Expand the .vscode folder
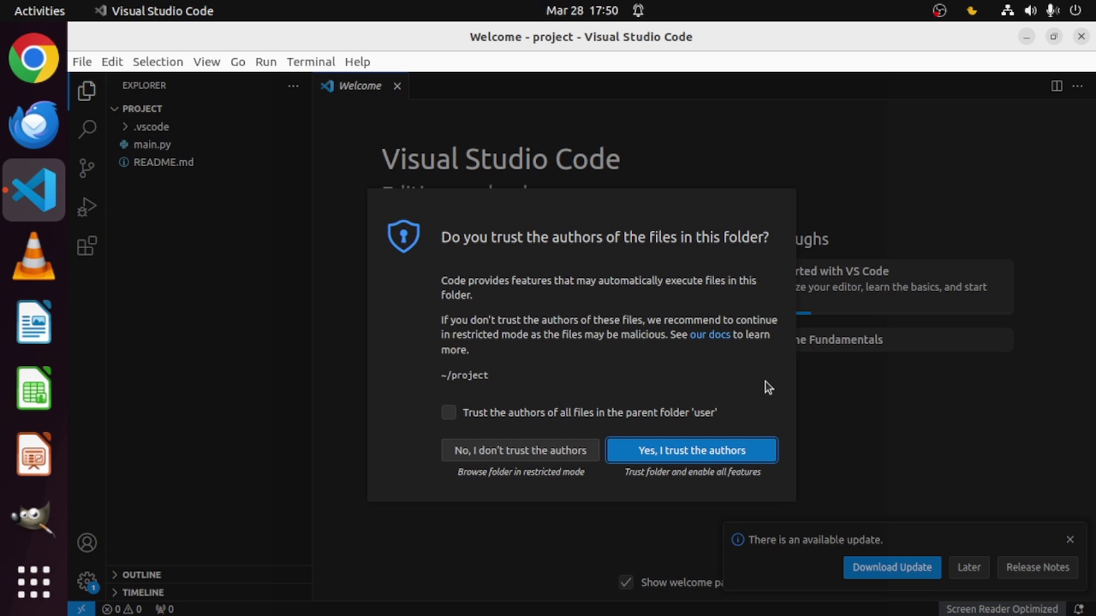The image size is (1096, 616). [x=151, y=127]
